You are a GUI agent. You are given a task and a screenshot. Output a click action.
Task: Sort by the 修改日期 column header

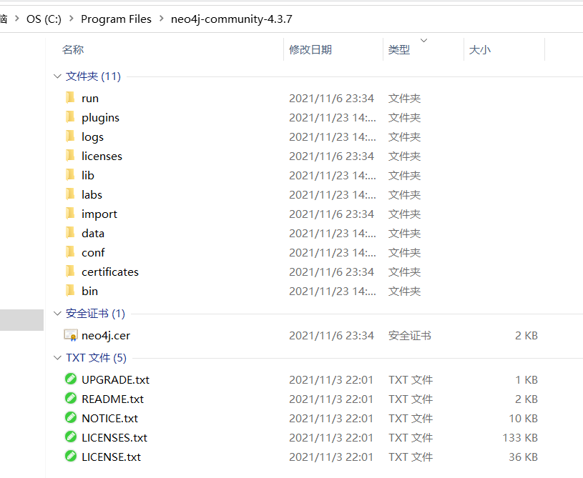(310, 50)
